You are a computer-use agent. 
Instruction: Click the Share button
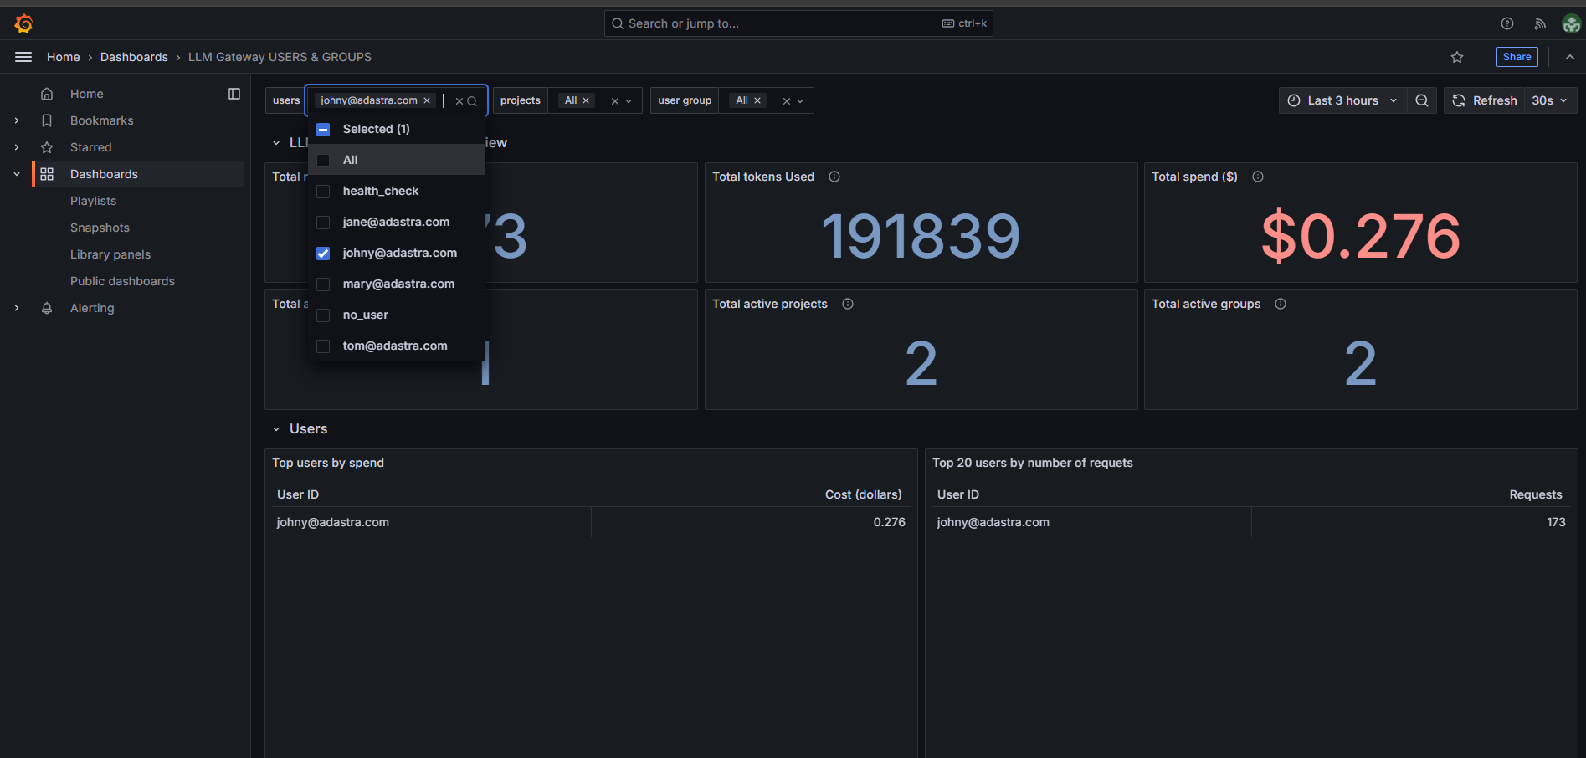1517,56
